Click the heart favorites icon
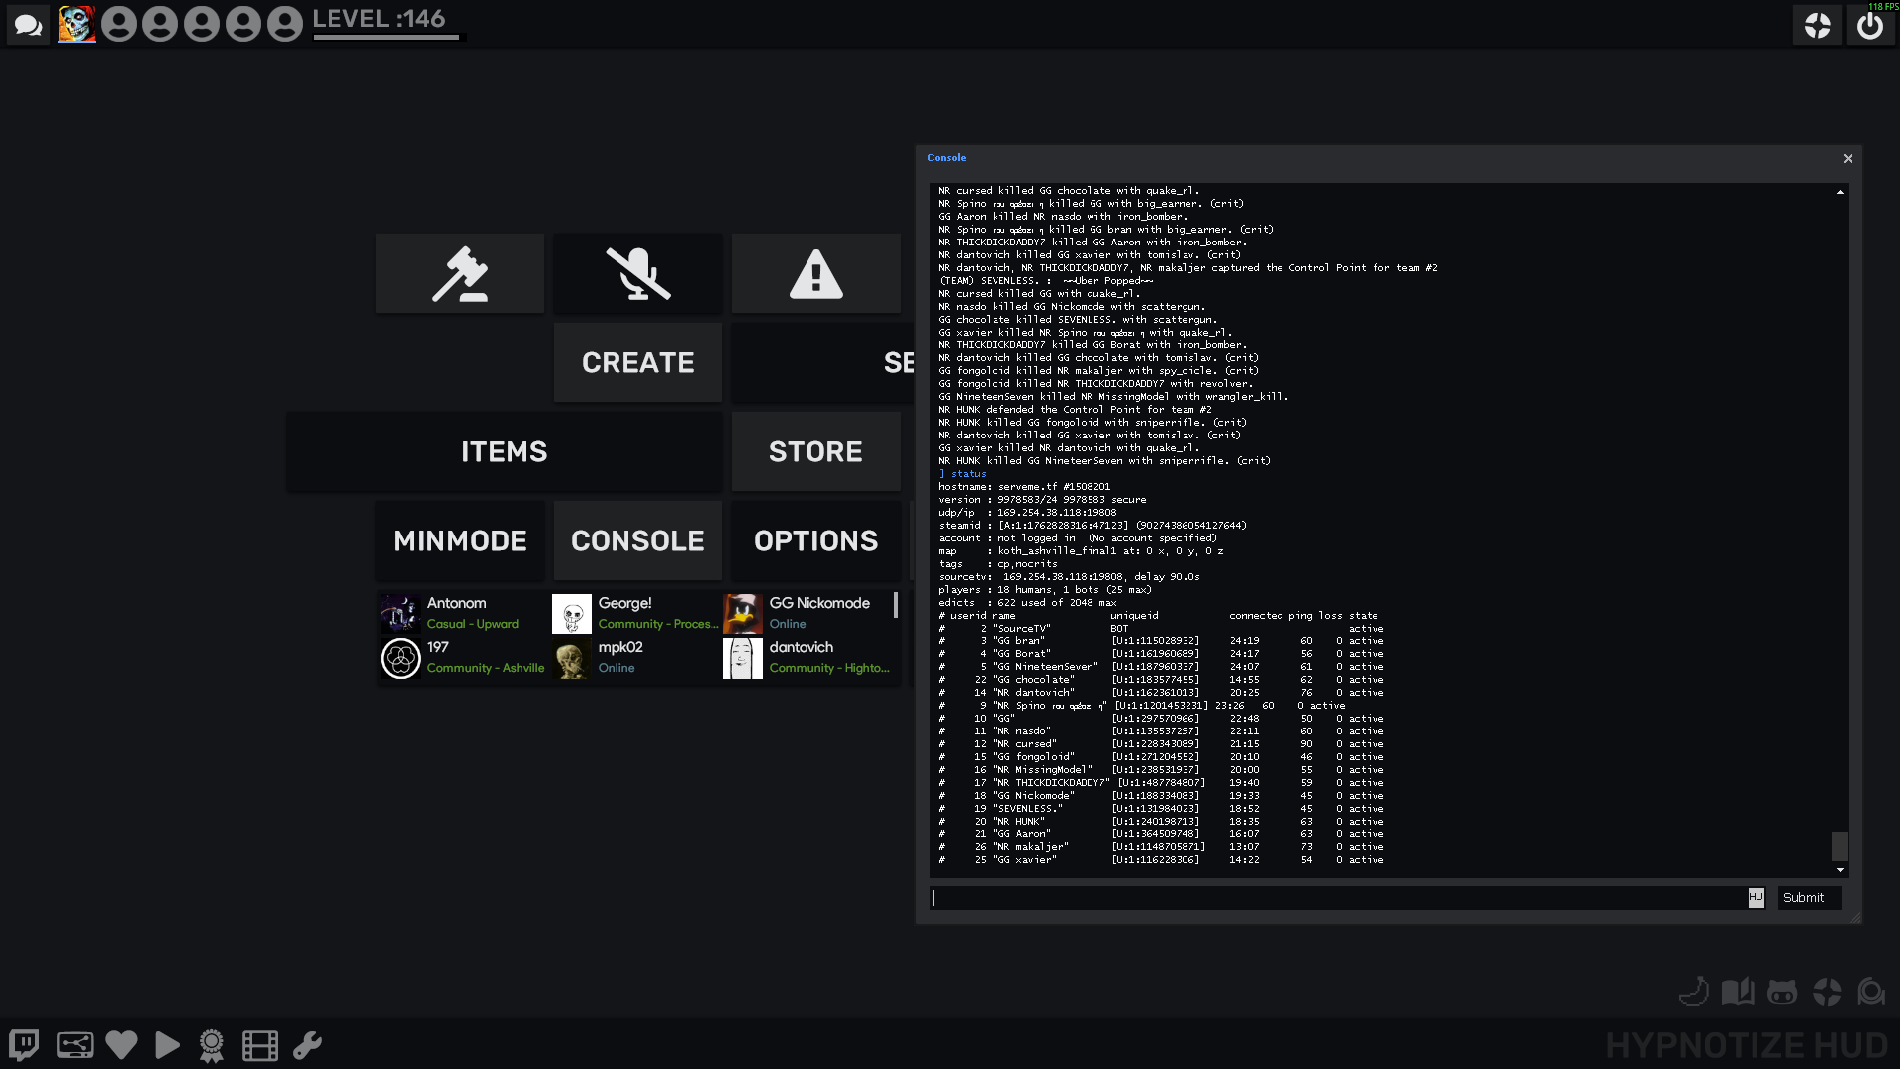 click(121, 1045)
